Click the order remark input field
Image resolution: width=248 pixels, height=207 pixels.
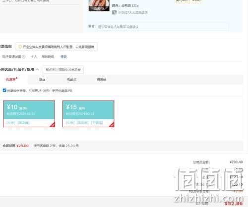coord(163,27)
